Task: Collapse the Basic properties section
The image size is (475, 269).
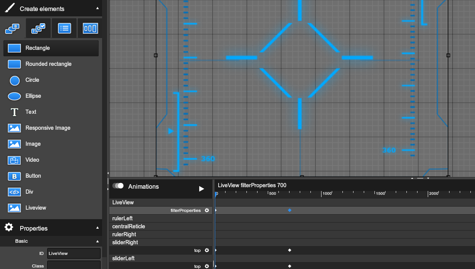Action: pos(97,241)
